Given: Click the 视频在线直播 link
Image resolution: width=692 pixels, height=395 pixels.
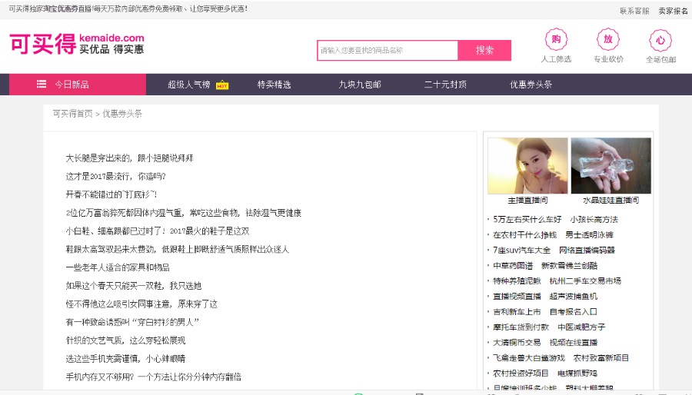Looking at the screenshot, I should (574, 343).
